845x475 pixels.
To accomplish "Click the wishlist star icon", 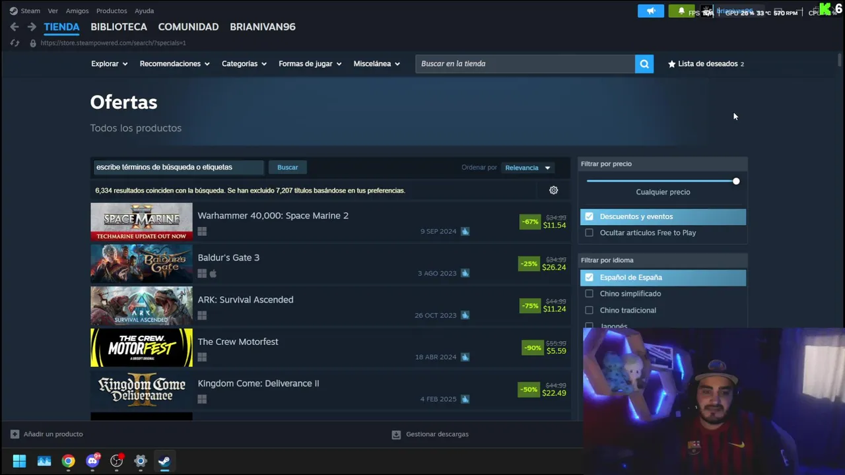I will pos(671,64).
